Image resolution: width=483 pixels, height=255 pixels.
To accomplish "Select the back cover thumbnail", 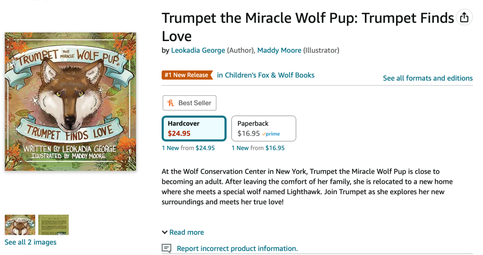I will (x=53, y=225).
